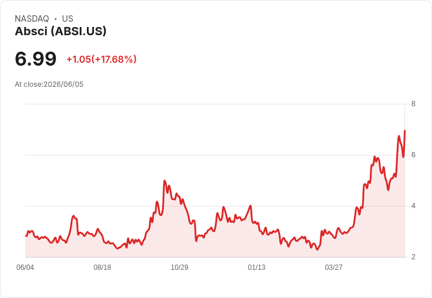Click the 03/27 date on the time axis
This screenshot has width=432, height=298.
point(333,267)
